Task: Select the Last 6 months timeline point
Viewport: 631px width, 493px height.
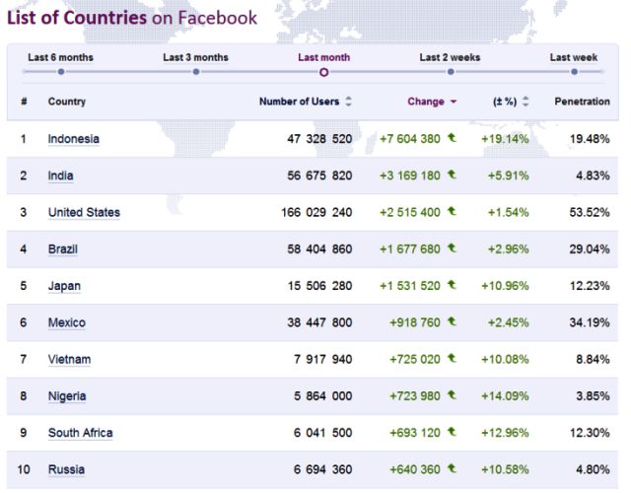Action: (60, 72)
